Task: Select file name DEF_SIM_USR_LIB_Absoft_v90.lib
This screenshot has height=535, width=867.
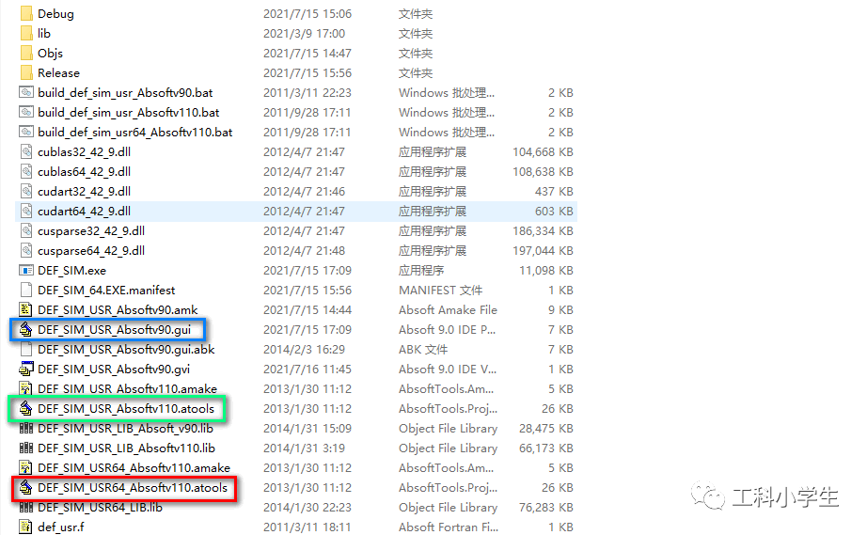Action: tap(125, 429)
